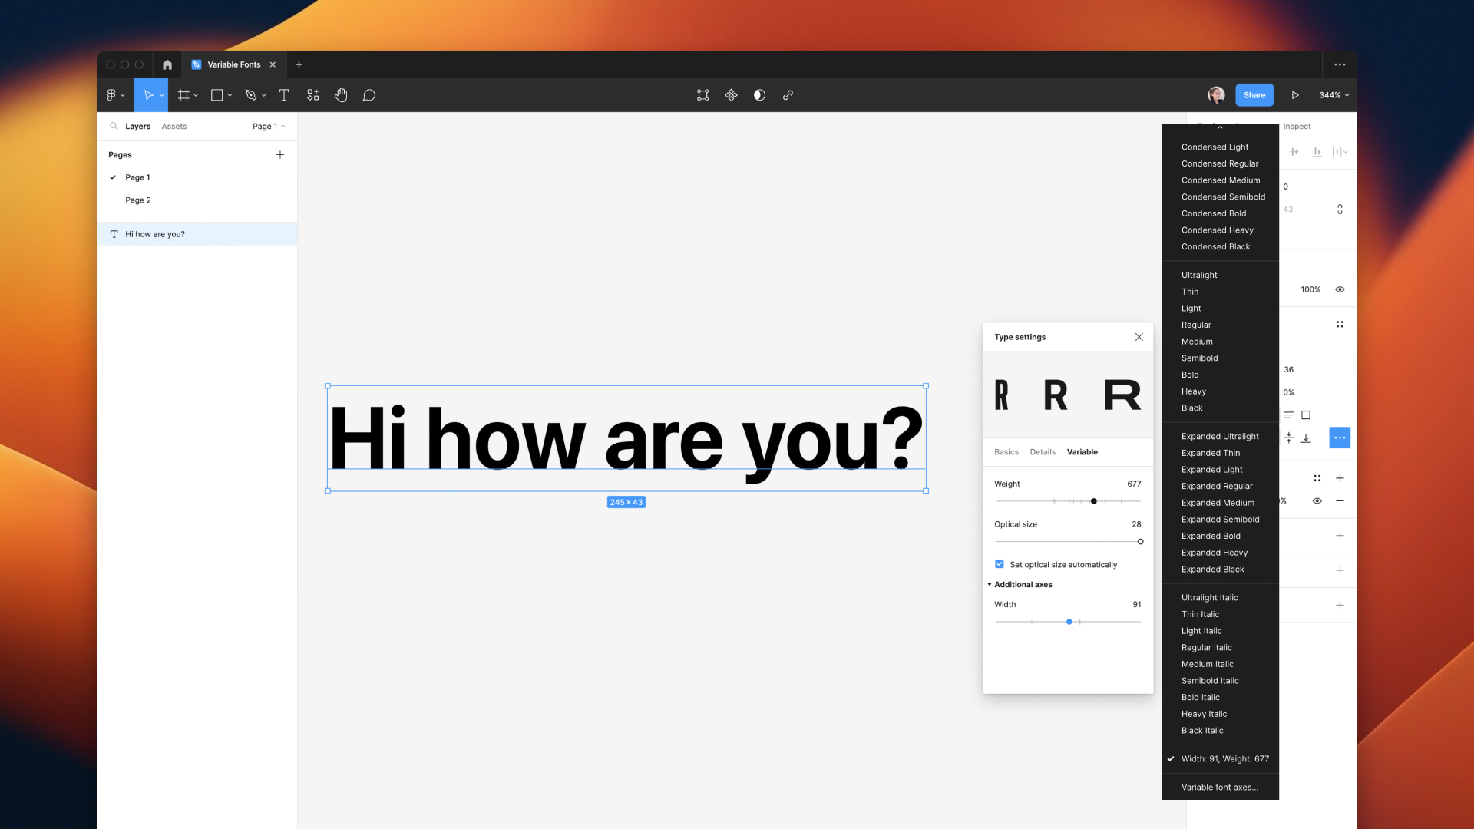Select the Hand tool
The width and height of the screenshot is (1474, 829).
click(341, 95)
